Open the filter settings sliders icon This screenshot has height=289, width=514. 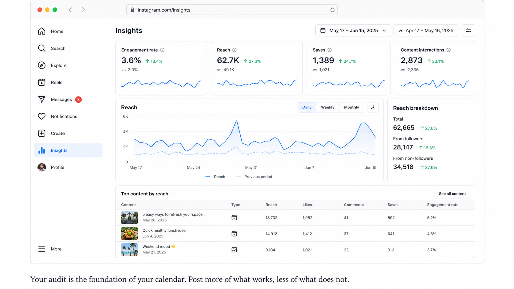click(468, 30)
